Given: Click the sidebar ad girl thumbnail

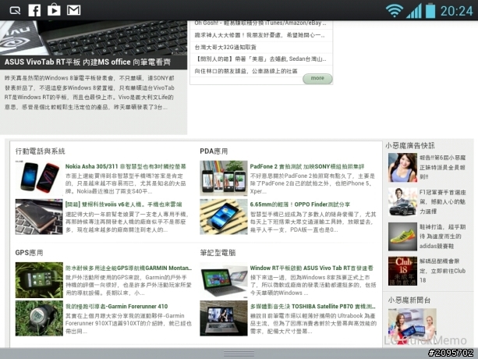Looking at the screenshot, I should [402, 168].
